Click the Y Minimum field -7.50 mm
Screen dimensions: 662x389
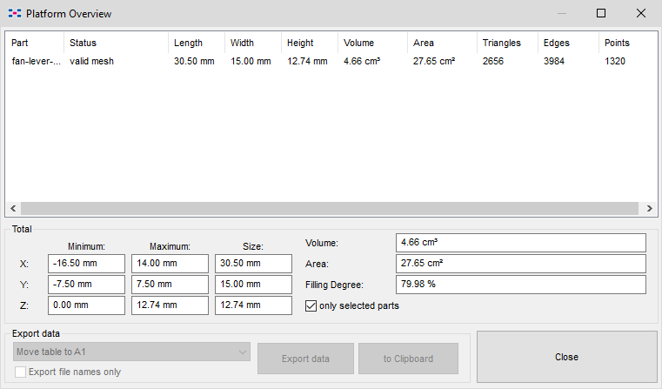coord(86,285)
